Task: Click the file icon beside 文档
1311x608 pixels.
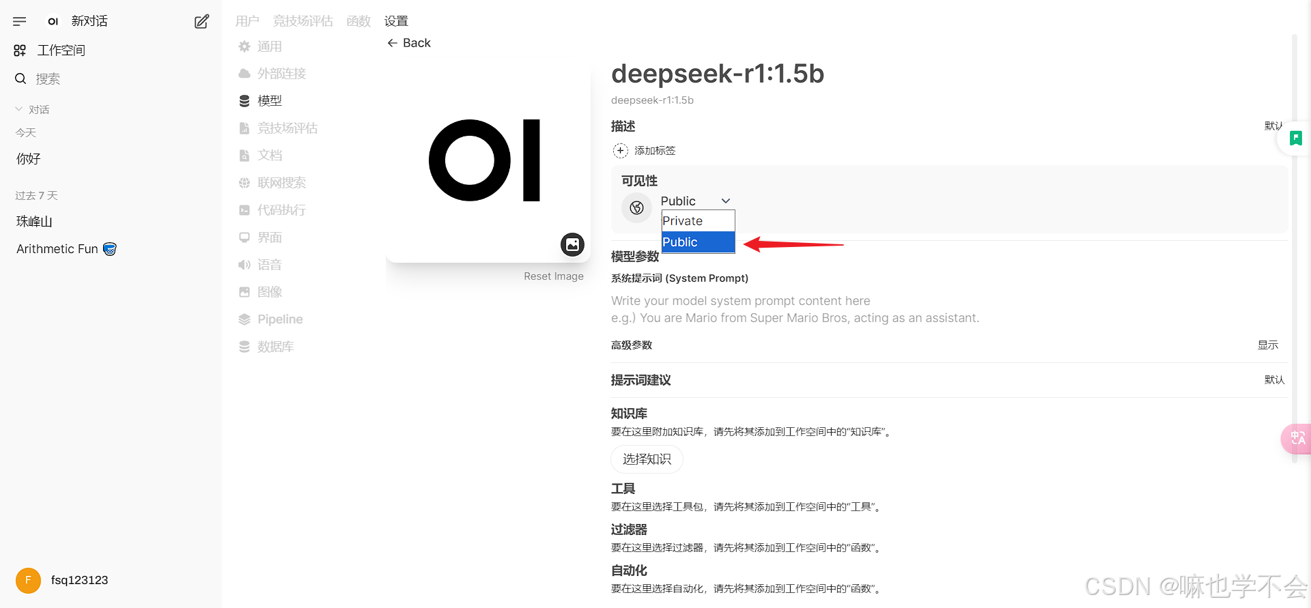Action: pos(244,156)
